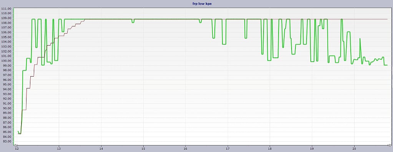393x152 pixels.
Task: Click the left scroll arrow on x-axis
Action: 15,145
